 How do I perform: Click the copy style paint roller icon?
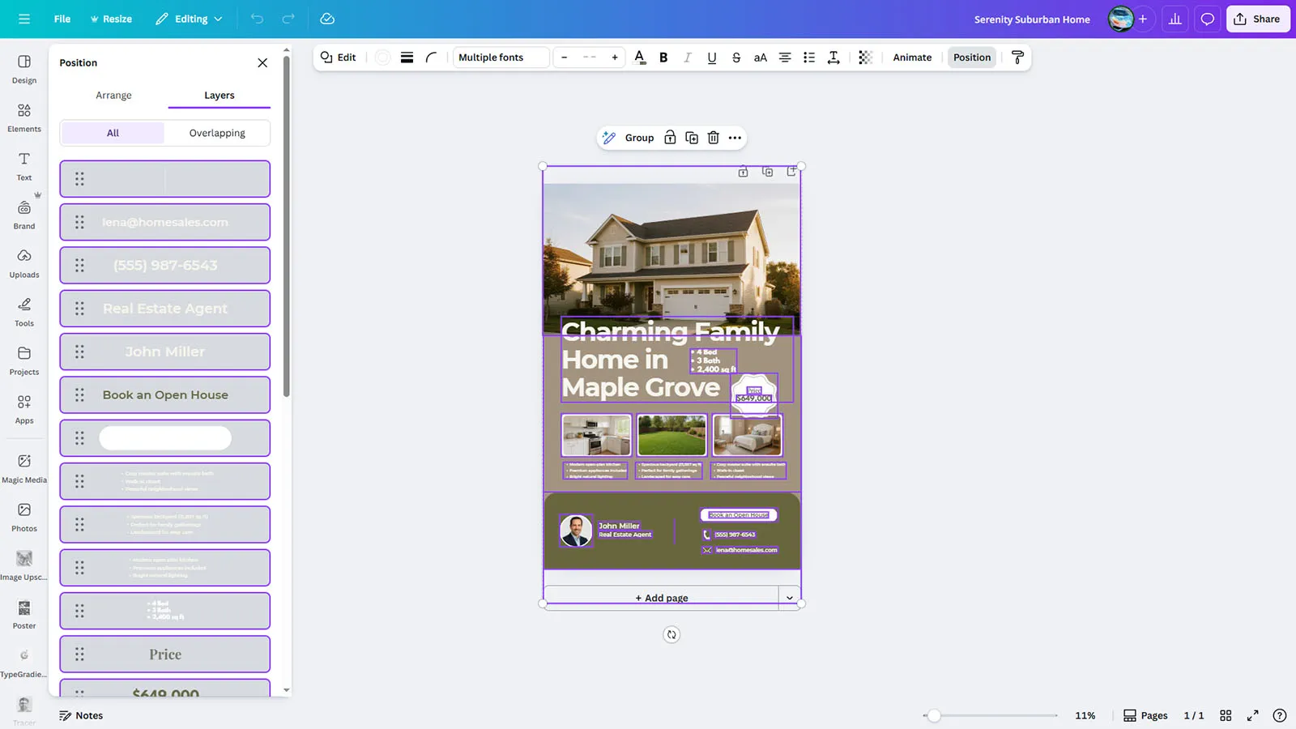1017,58
